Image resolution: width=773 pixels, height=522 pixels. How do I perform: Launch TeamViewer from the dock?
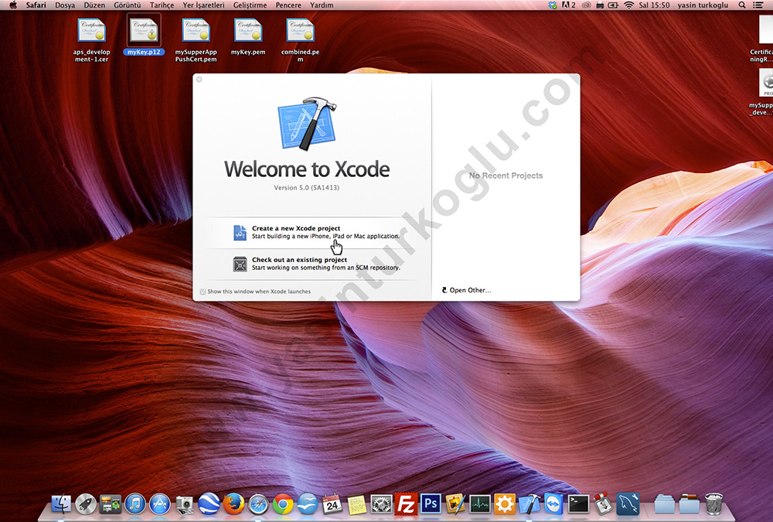[554, 503]
